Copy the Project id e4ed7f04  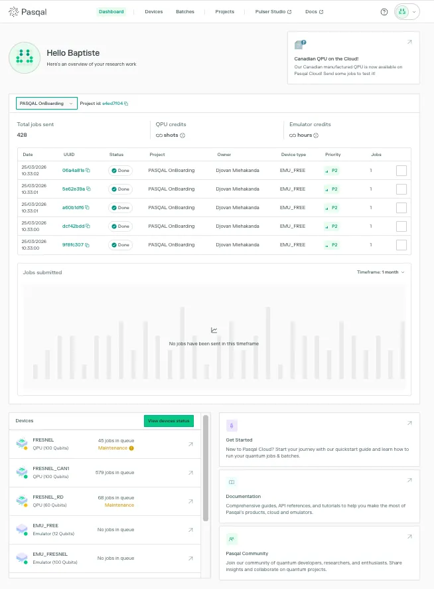coord(126,104)
